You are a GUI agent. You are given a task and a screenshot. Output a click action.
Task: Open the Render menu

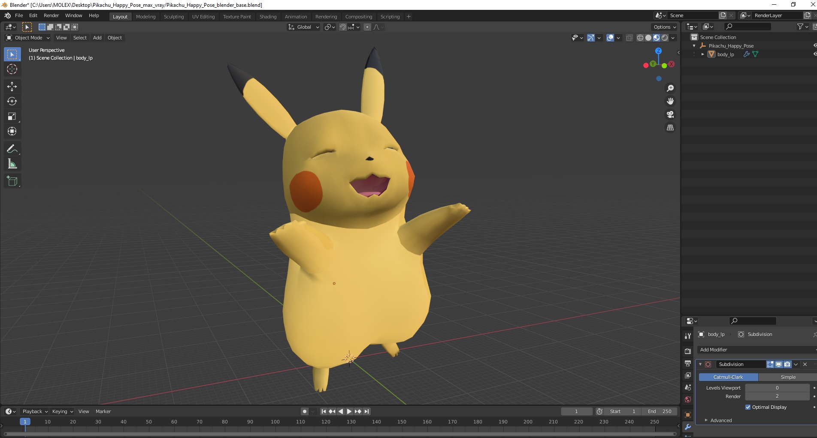tap(51, 15)
